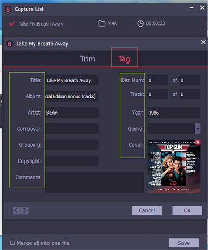Click the Save button
208x250 pixels.
(183, 243)
